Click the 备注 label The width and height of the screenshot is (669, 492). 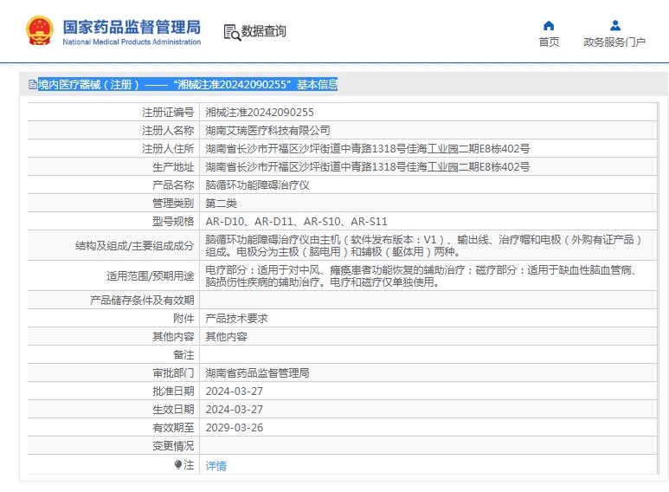click(x=183, y=355)
